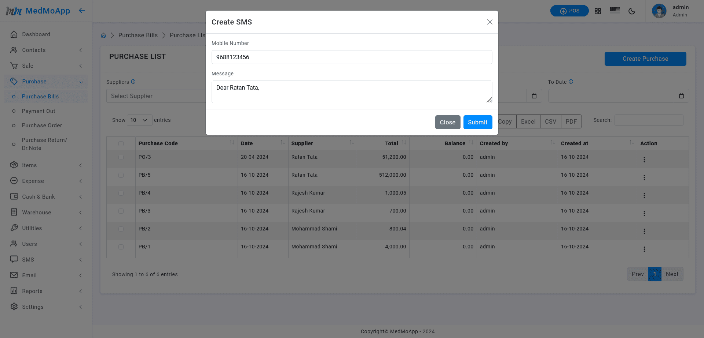Click the US flag language icon

(615, 11)
